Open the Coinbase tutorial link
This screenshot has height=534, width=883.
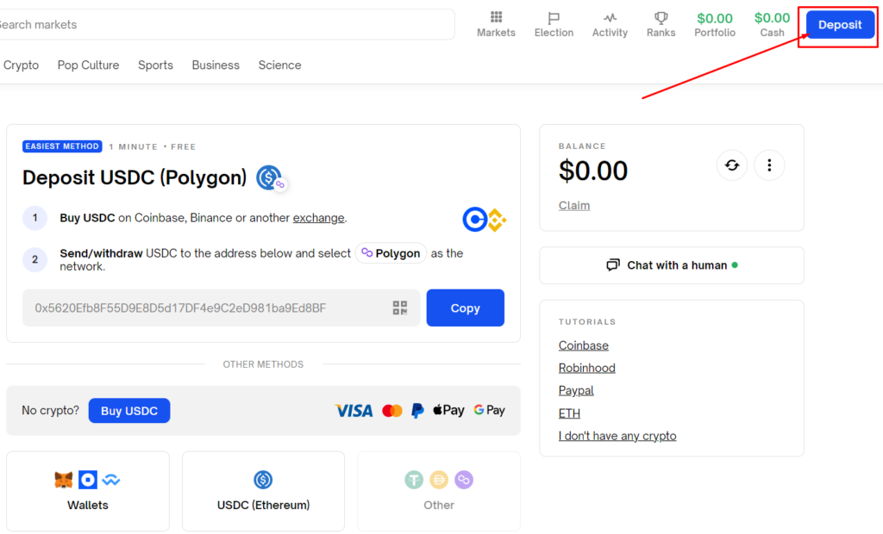pyautogui.click(x=583, y=345)
